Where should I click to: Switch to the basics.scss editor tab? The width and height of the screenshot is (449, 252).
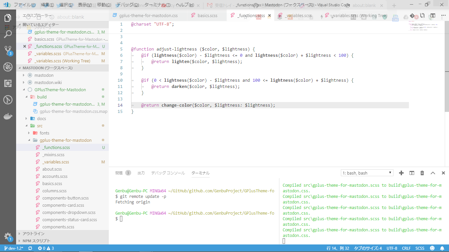[207, 15]
